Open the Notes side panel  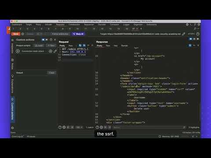point(12,65)
